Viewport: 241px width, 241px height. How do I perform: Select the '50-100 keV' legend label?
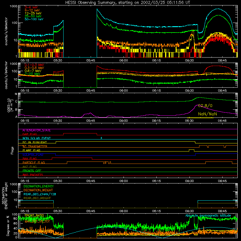pyautogui.click(x=34, y=19)
